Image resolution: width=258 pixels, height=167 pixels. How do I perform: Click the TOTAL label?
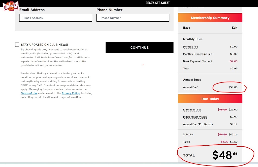click(x=189, y=155)
